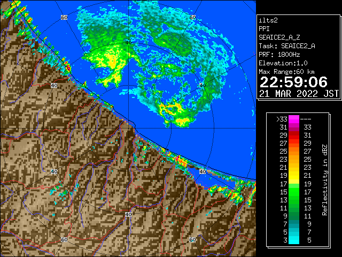Pick the magenta >33 dBZ color swatch

pos(294,119)
